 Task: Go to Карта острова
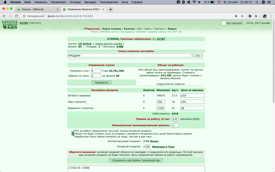pyautogui.click(x=112, y=29)
